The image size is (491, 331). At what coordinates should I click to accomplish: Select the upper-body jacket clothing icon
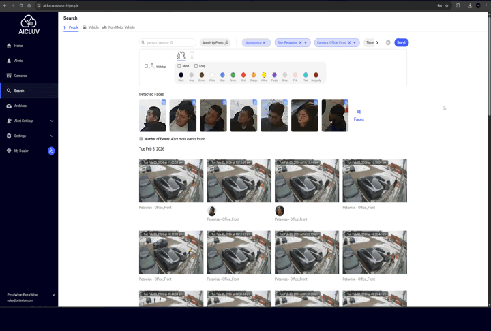coord(181,55)
